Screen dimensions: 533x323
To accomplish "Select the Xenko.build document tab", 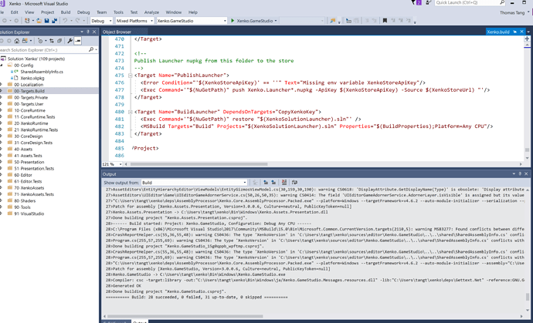I will click(498, 32).
